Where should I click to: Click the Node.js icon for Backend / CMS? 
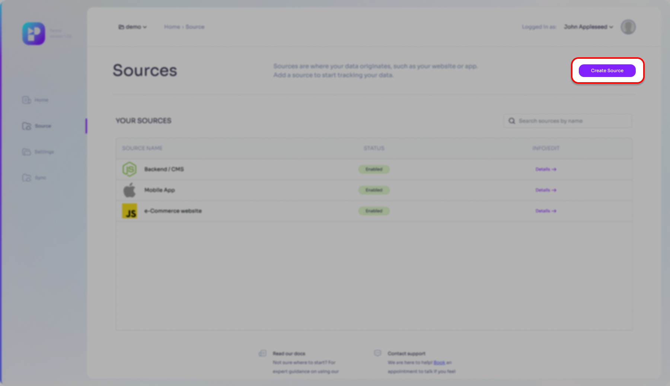click(x=130, y=169)
